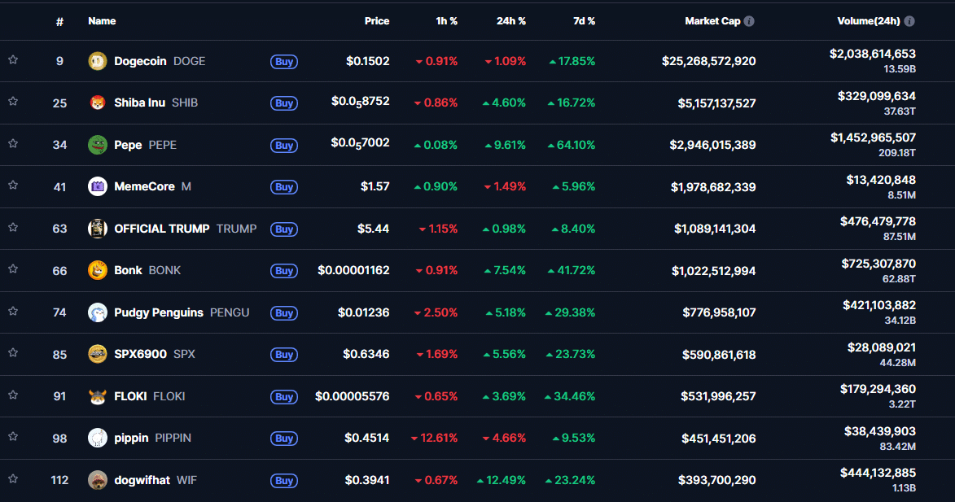Sort the table by 7d % column
Image resolution: width=955 pixels, height=502 pixels.
585,20
